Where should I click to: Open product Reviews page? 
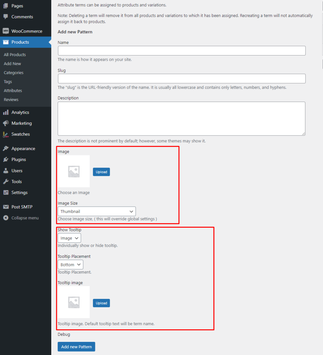pos(11,99)
